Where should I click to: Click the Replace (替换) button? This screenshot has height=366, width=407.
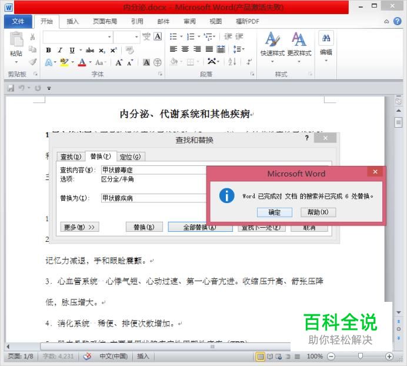point(144,227)
